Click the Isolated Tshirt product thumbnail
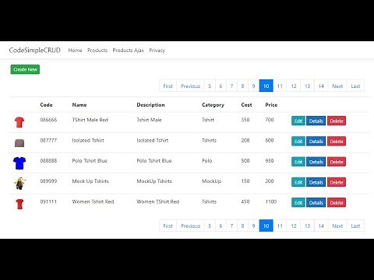374x280 pixels. tap(19, 143)
